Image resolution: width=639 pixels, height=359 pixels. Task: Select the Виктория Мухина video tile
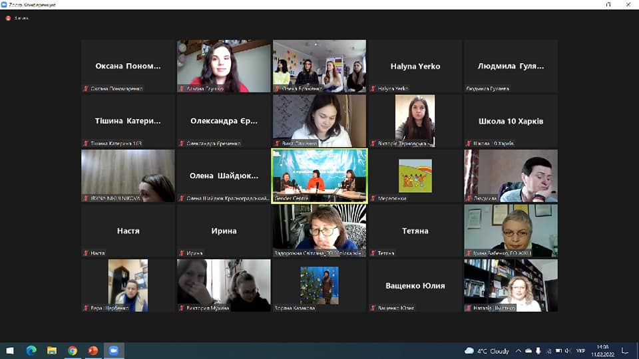pos(224,285)
